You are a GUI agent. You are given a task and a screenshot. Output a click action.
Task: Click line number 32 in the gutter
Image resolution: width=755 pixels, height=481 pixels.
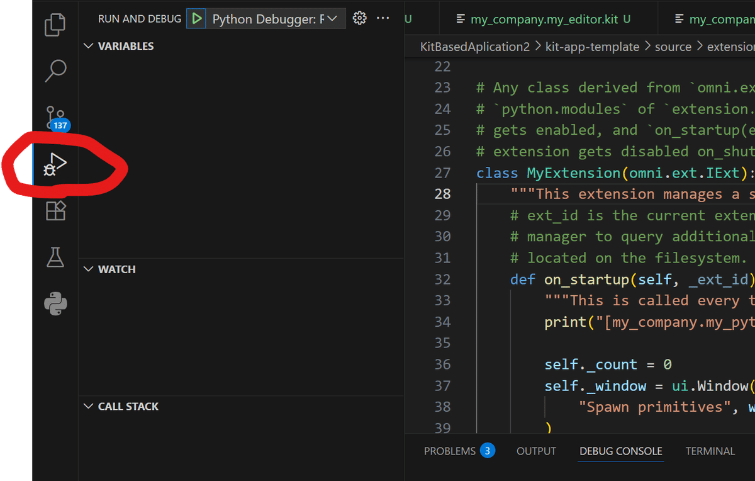pyautogui.click(x=442, y=279)
